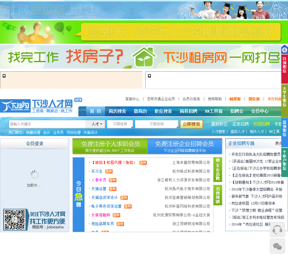Click the 使用帮助 link
Image resolution: width=288 pixels, height=261 pixels.
(215, 99)
